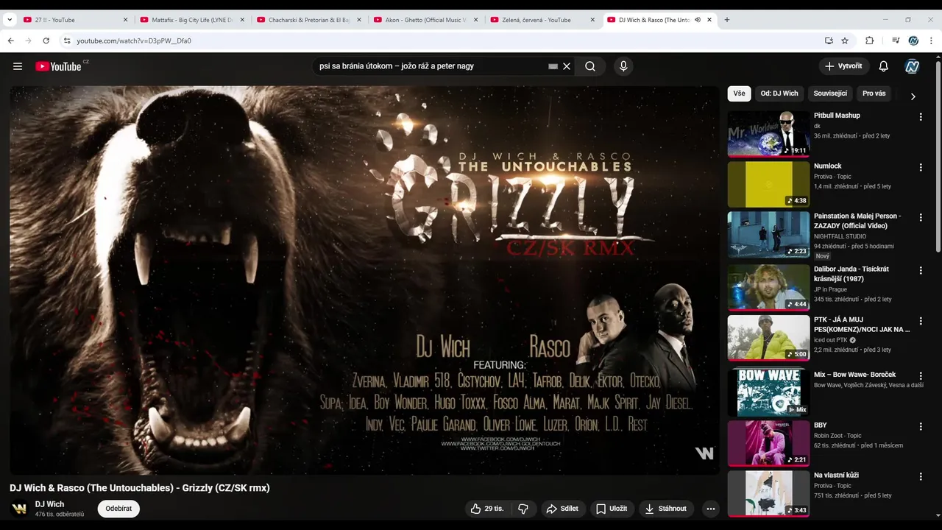Click the Odebírat subscribe button

pos(118,509)
